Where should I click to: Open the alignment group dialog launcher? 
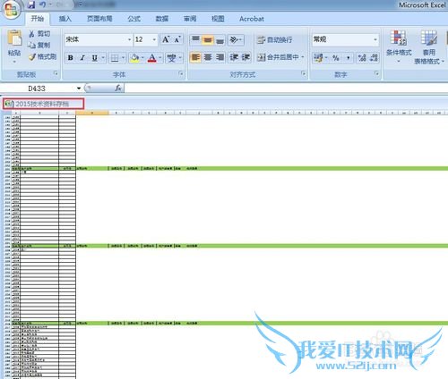pyautogui.click(x=304, y=73)
